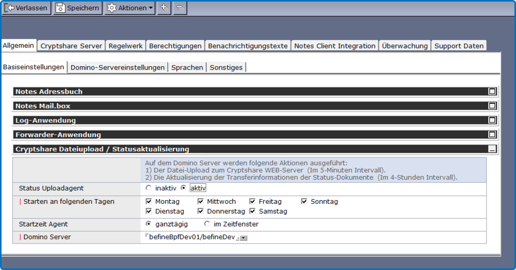Toggle the Sonntag checkbox
The width and height of the screenshot is (516, 270).
(304, 201)
